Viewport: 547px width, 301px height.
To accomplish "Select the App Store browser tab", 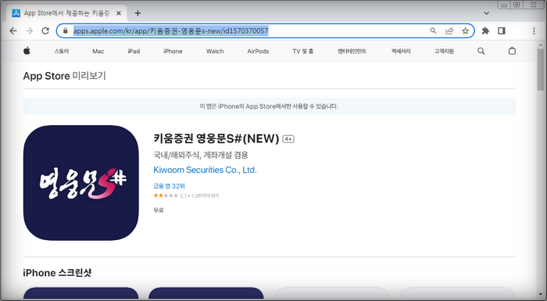I will (x=66, y=13).
